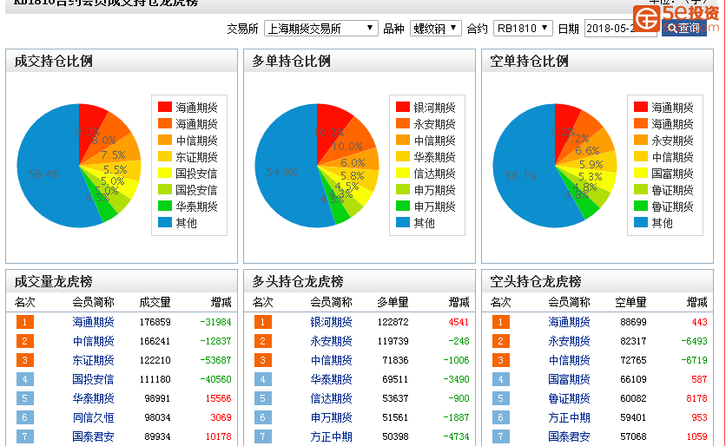Click rank 3 badge in 多头持仓龙虎榜
The image size is (726, 446).
pyautogui.click(x=263, y=360)
